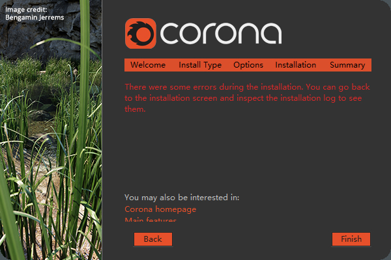Select the Installation tab

tap(295, 65)
